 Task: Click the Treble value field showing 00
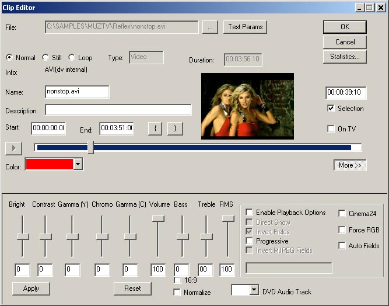pos(205,270)
